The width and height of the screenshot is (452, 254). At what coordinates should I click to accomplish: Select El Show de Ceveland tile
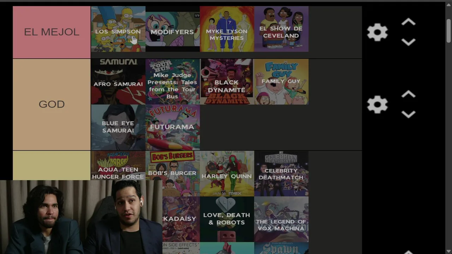(x=281, y=29)
